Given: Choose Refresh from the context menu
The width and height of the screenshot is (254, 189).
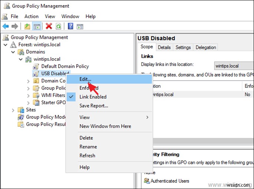Looking at the screenshot, I should pyautogui.click(x=109, y=156).
